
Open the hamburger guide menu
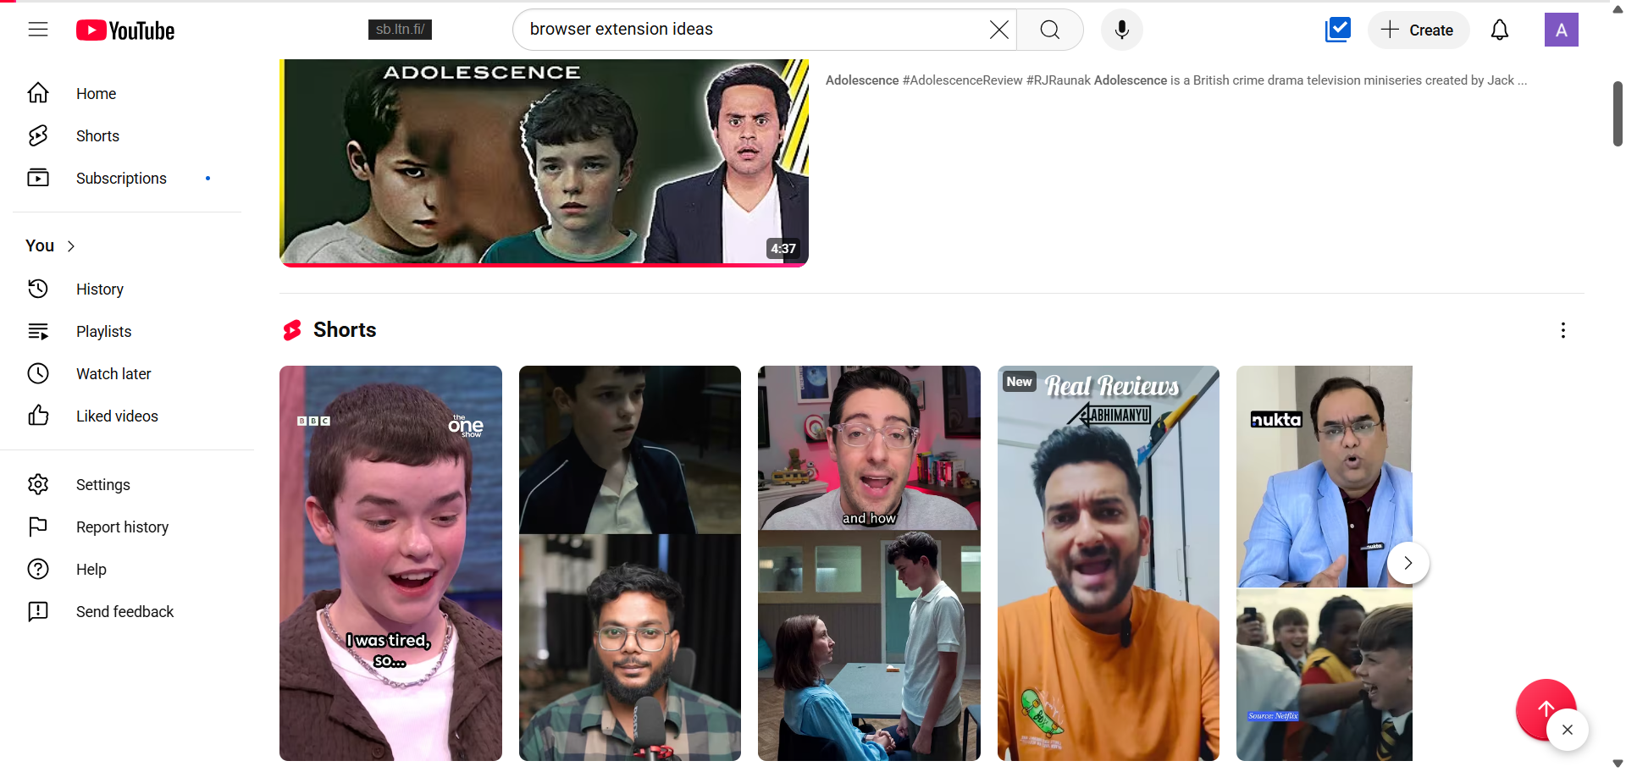tap(38, 30)
